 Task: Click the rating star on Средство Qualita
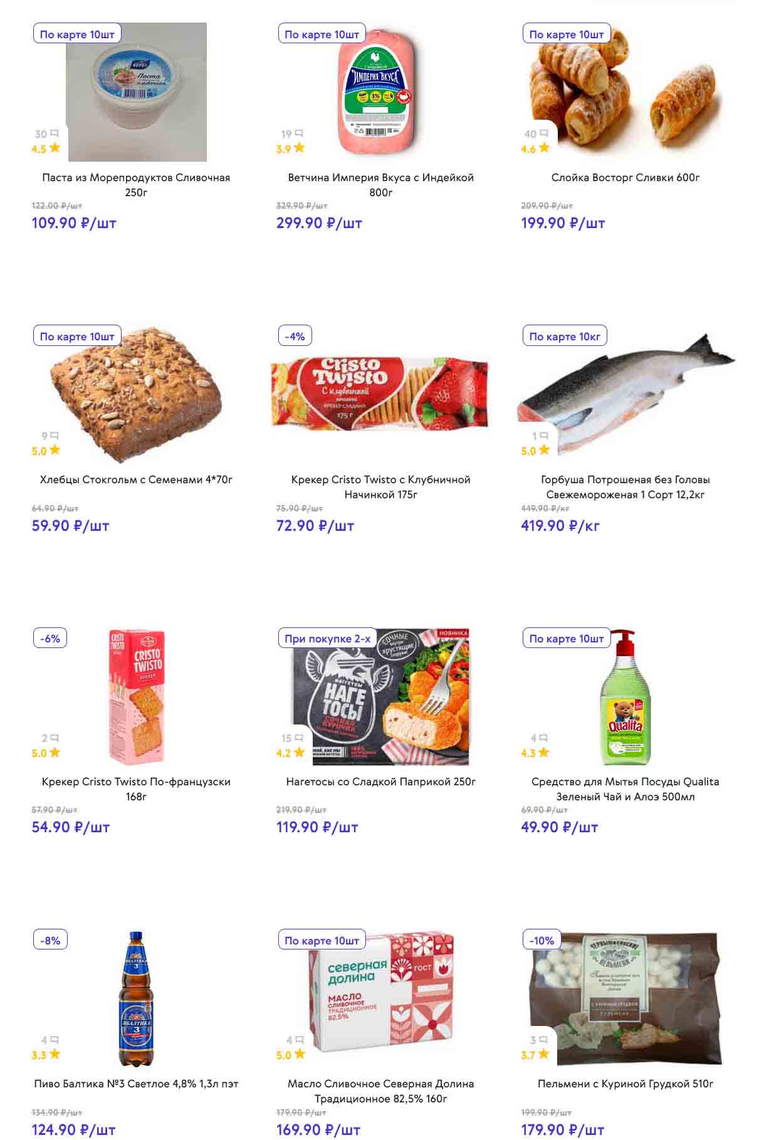pyautogui.click(x=544, y=752)
